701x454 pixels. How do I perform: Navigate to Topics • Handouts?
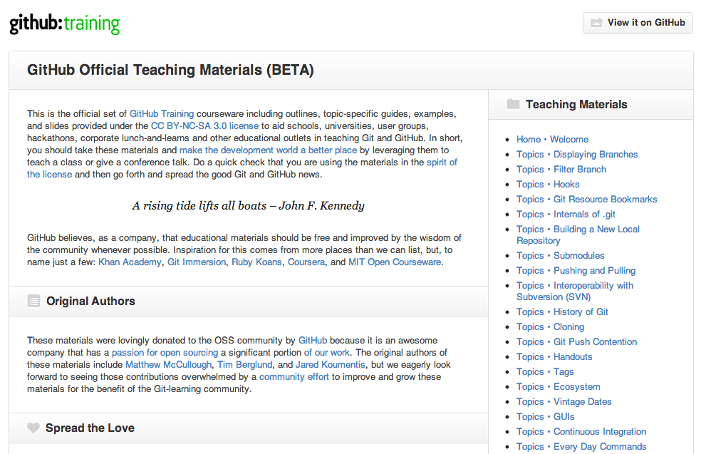coord(554,357)
